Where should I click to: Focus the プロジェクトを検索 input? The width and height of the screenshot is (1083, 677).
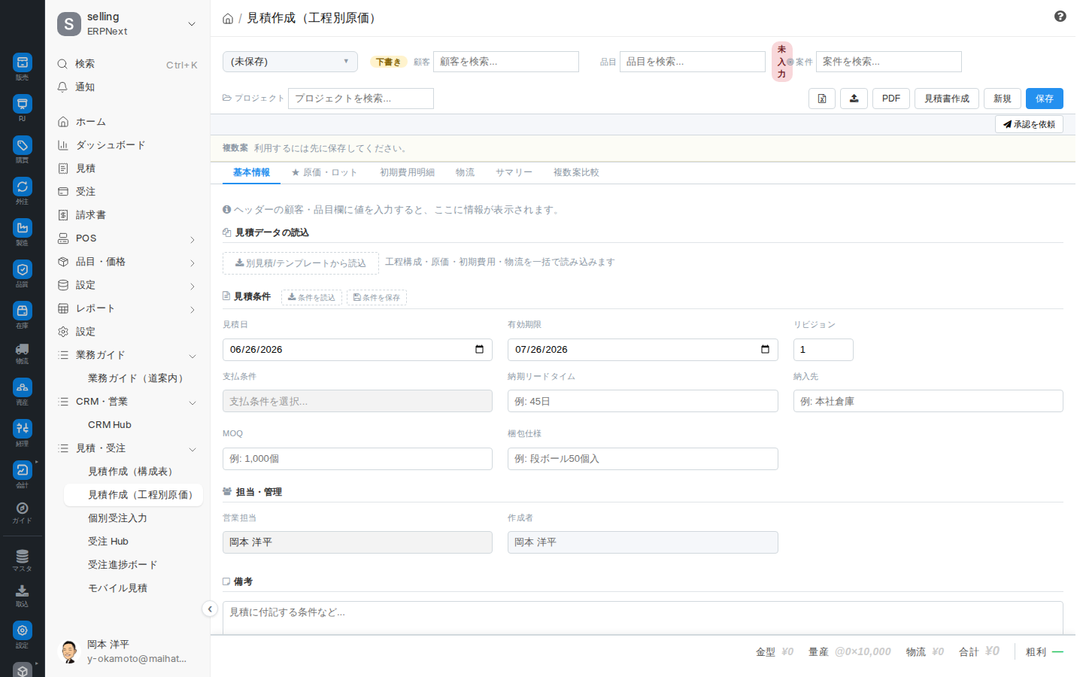click(361, 99)
